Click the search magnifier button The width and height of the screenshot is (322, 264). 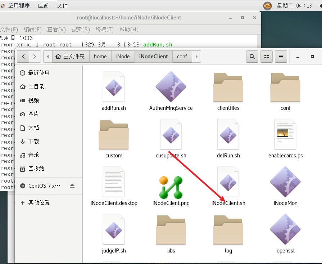coord(252,57)
